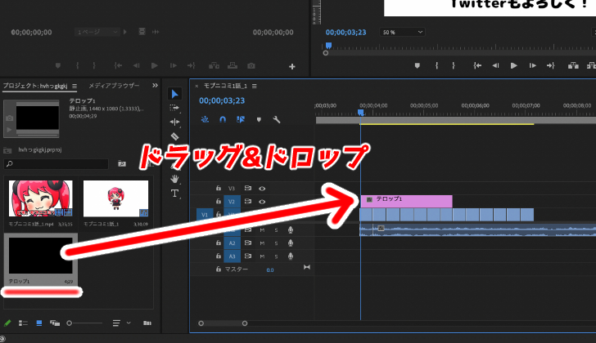Open timeline display settings wrench
Screen dimensions: 596x343
[x=277, y=120]
